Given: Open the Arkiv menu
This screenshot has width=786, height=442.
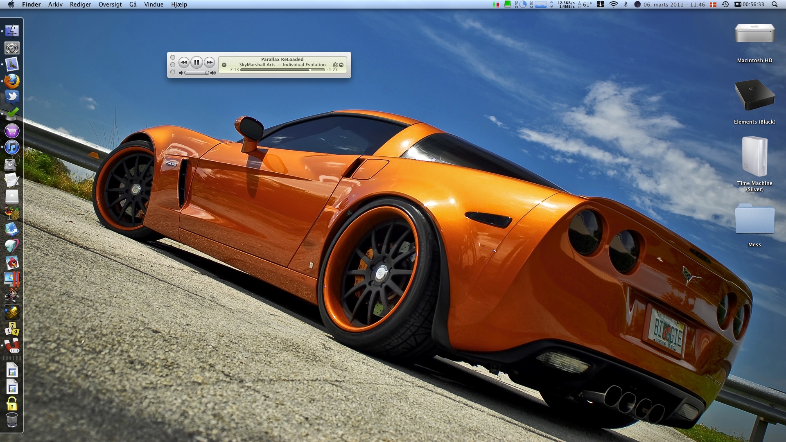Looking at the screenshot, I should click(x=55, y=5).
